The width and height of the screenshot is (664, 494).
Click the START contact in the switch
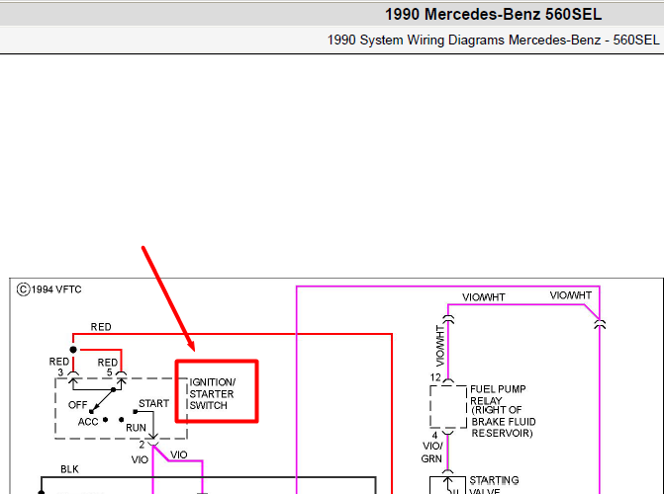[x=153, y=403]
